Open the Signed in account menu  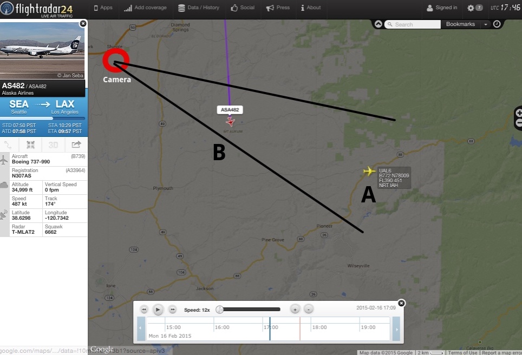tap(442, 8)
